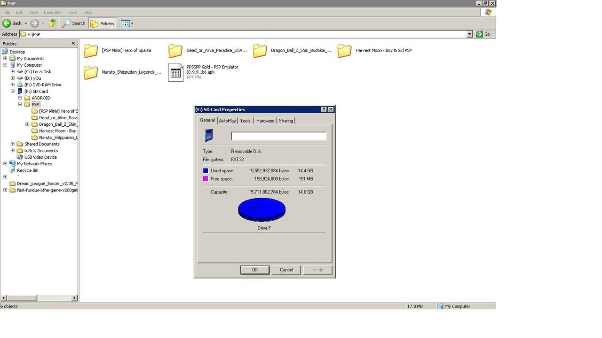Expand the (E:) DVD-RAM Drive node
The height and width of the screenshot is (338, 602).
tap(13, 85)
